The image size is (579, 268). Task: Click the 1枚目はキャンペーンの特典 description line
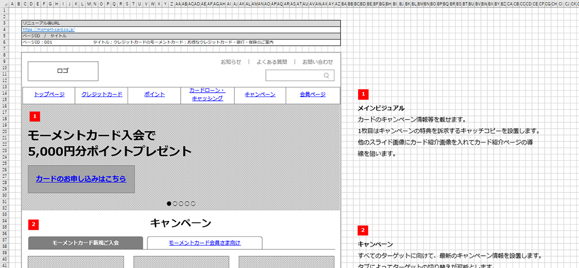pos(449,131)
